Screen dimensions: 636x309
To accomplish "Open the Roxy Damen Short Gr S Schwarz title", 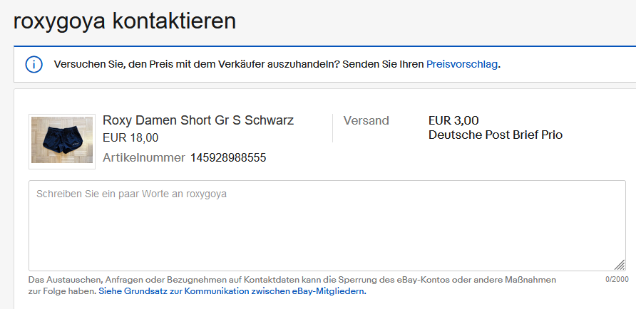I will [198, 120].
